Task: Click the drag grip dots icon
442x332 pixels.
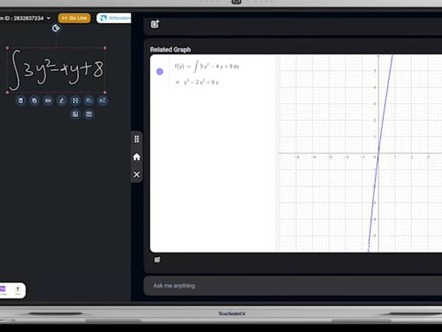Action: click(136, 139)
